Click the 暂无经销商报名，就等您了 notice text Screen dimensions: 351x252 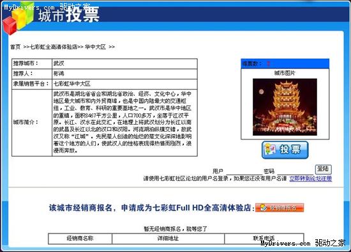(x=175, y=229)
